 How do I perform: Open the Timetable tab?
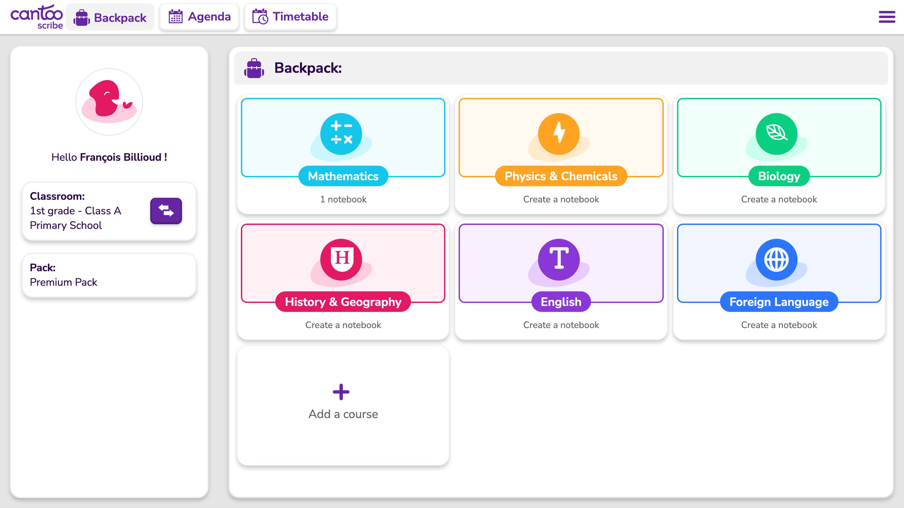(x=290, y=17)
